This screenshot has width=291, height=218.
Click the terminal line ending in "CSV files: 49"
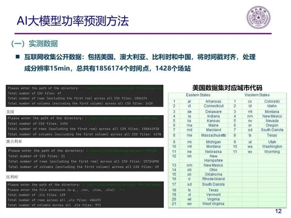(x=83, y=167)
